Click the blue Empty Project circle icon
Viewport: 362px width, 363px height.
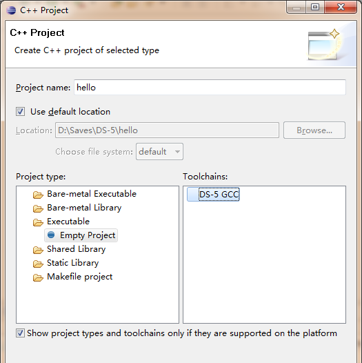51,235
